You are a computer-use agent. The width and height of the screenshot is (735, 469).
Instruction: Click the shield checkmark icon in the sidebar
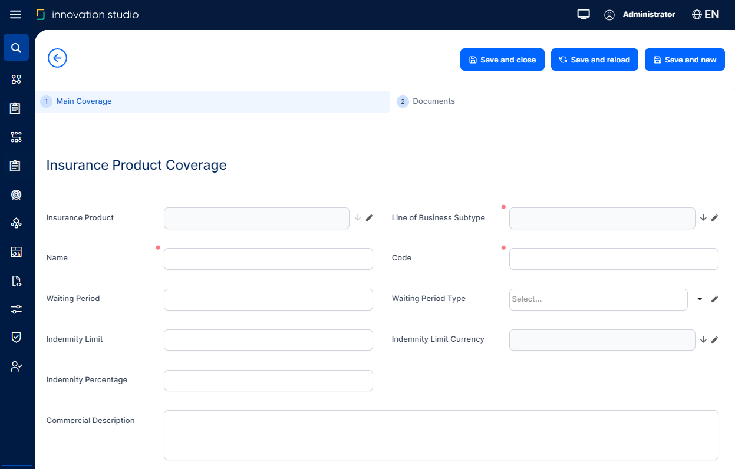[17, 337]
